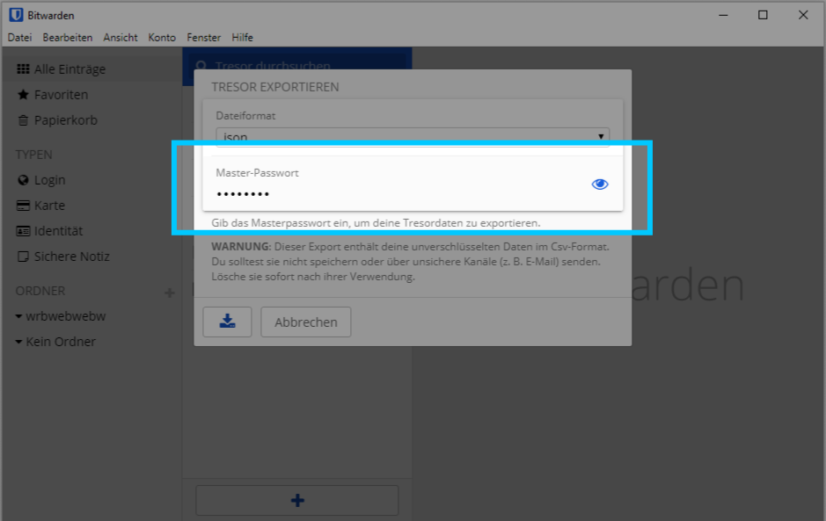Close the Bitwarden window

click(x=803, y=15)
